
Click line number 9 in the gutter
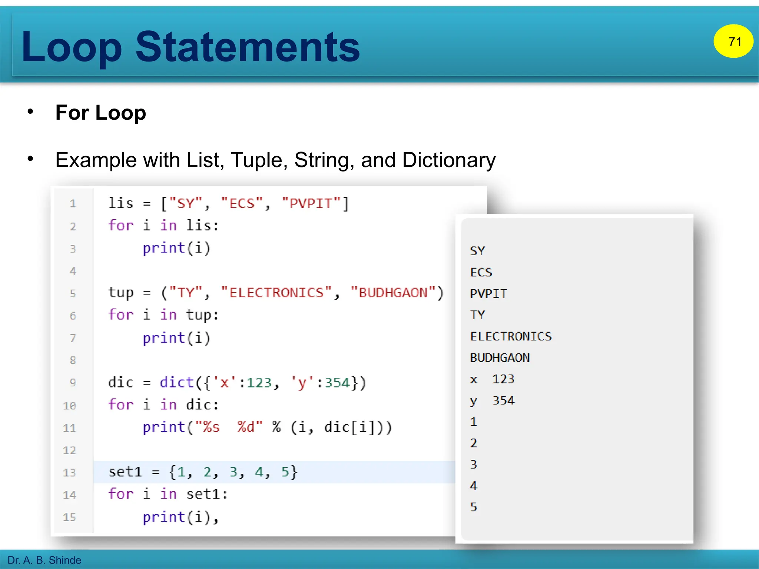coord(73,383)
